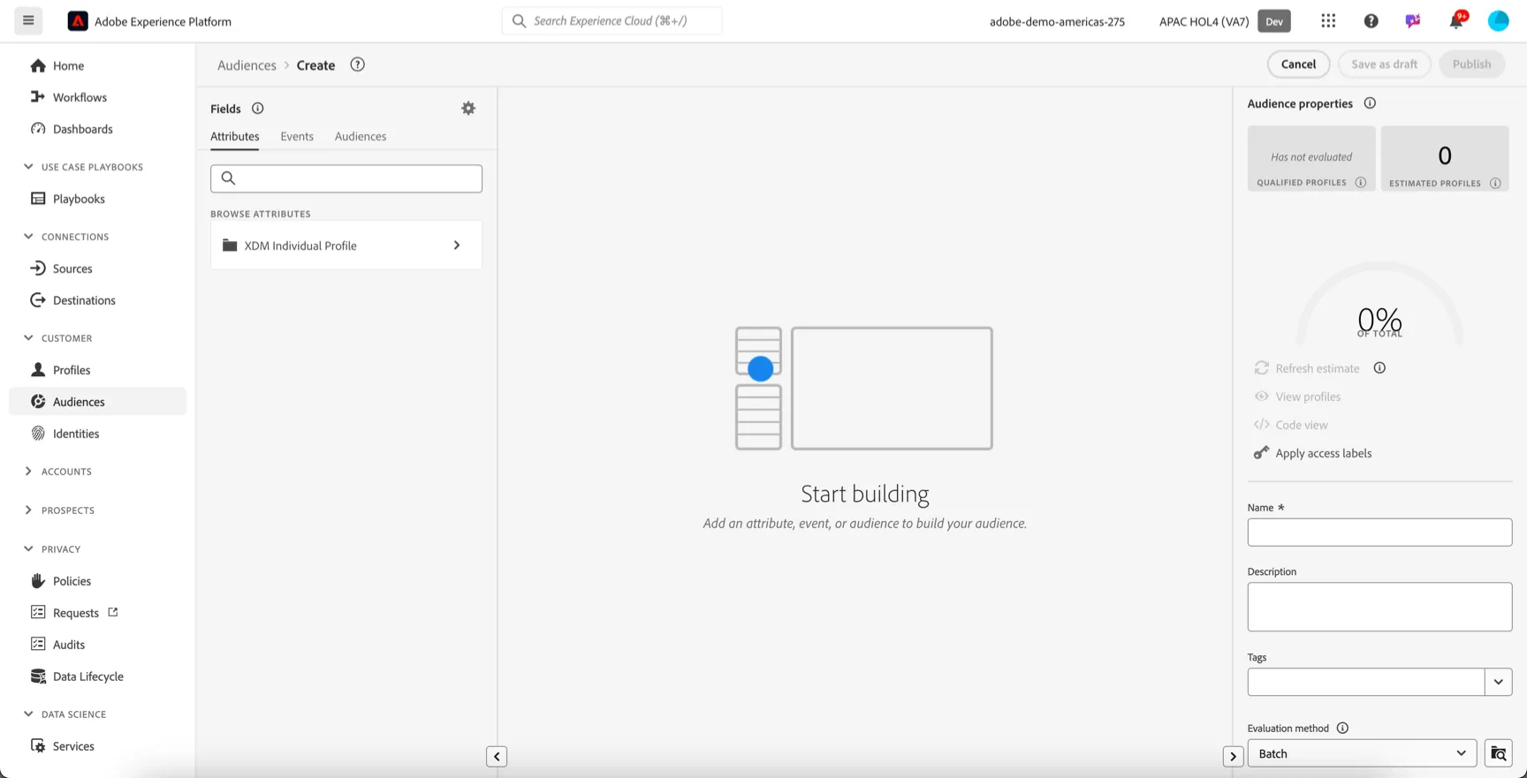Open the notifications bell
Viewport: 1527px width, 778px height.
point(1456,20)
